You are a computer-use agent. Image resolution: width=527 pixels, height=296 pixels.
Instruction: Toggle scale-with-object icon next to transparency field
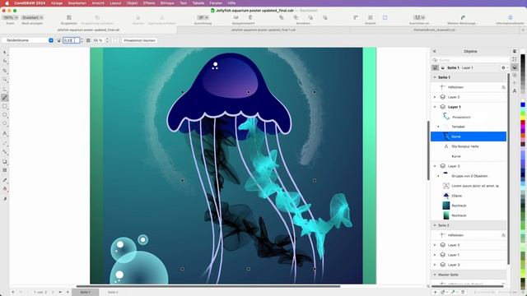tap(115, 40)
